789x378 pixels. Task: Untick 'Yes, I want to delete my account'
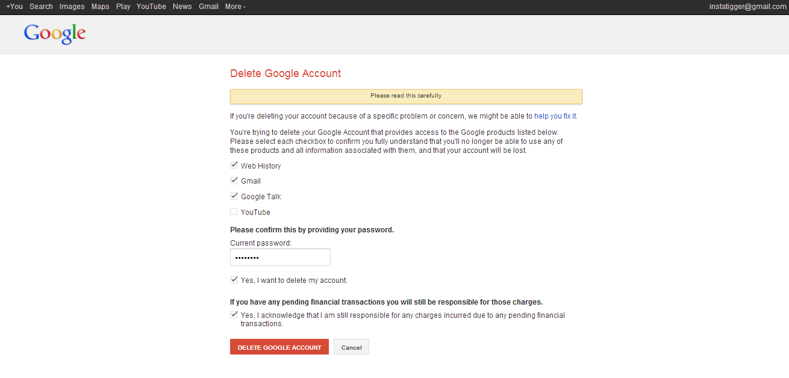click(234, 280)
